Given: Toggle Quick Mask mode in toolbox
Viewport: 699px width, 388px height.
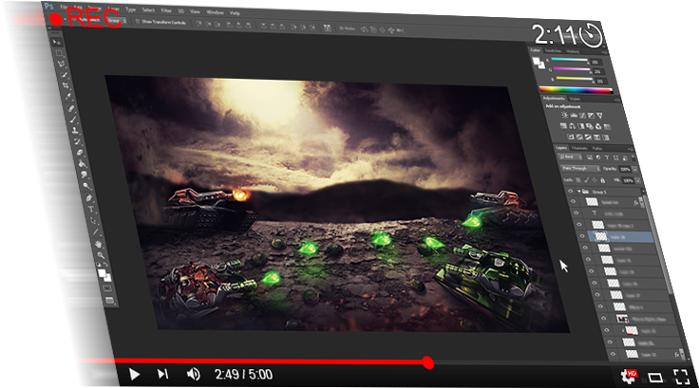Looking at the screenshot, I should tap(107, 287).
